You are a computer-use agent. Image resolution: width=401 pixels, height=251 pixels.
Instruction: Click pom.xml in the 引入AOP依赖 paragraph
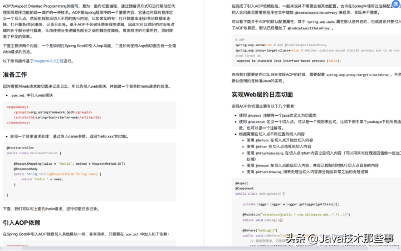pyautogui.click(x=132, y=234)
